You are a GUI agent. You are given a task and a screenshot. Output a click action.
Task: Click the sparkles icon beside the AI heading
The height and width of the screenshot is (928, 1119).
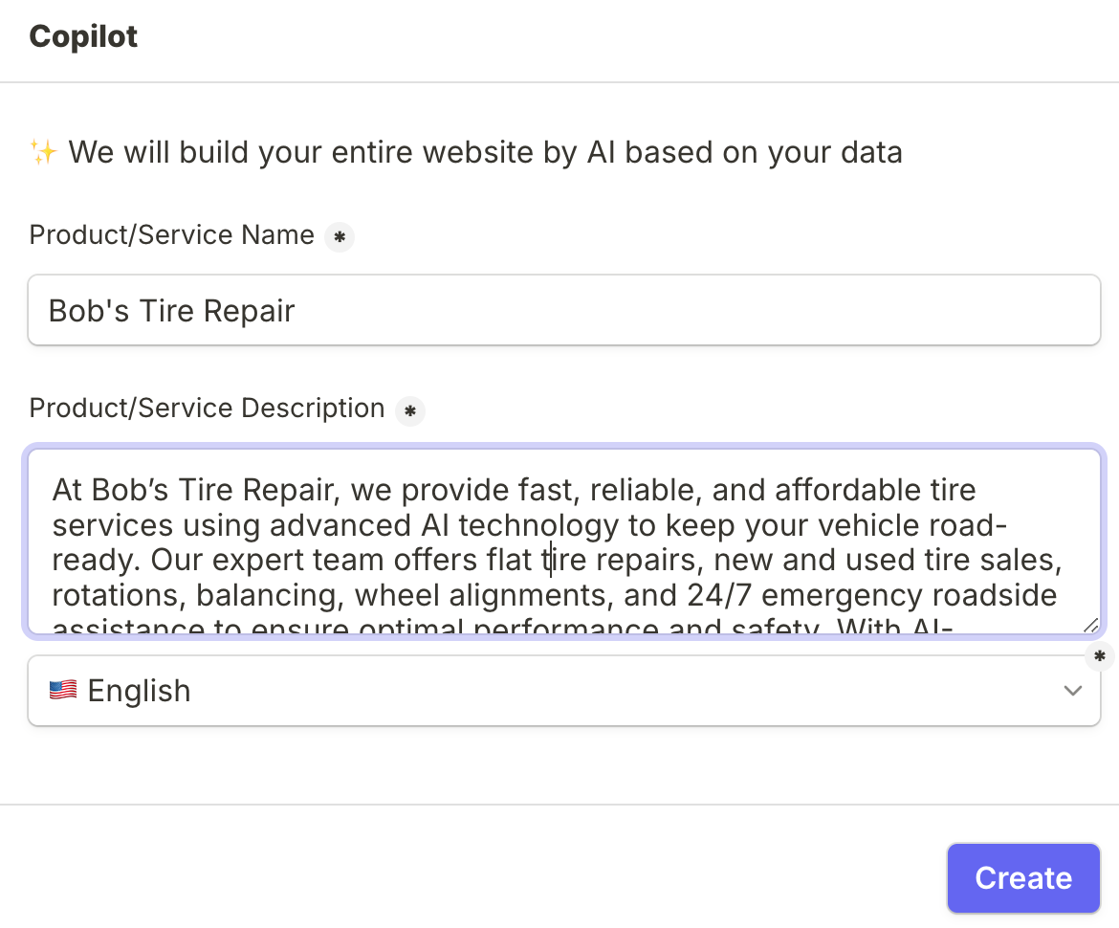click(44, 152)
